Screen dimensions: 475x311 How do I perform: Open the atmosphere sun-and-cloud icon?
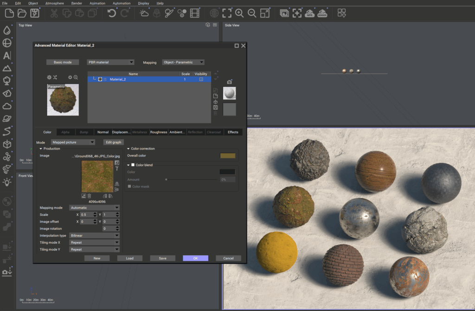[x=144, y=13]
